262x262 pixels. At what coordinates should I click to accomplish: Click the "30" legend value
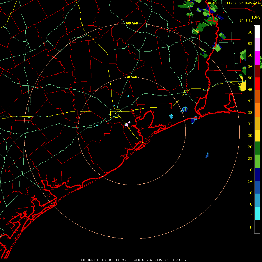250,135
